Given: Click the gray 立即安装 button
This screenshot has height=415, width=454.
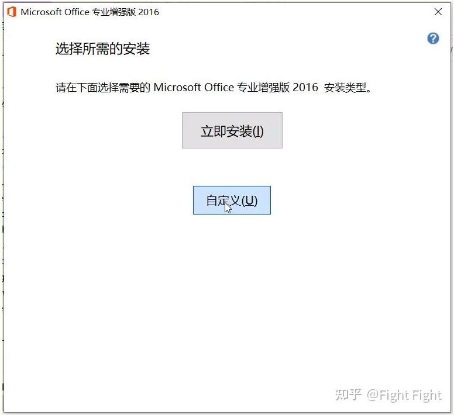Looking at the screenshot, I should (232, 130).
